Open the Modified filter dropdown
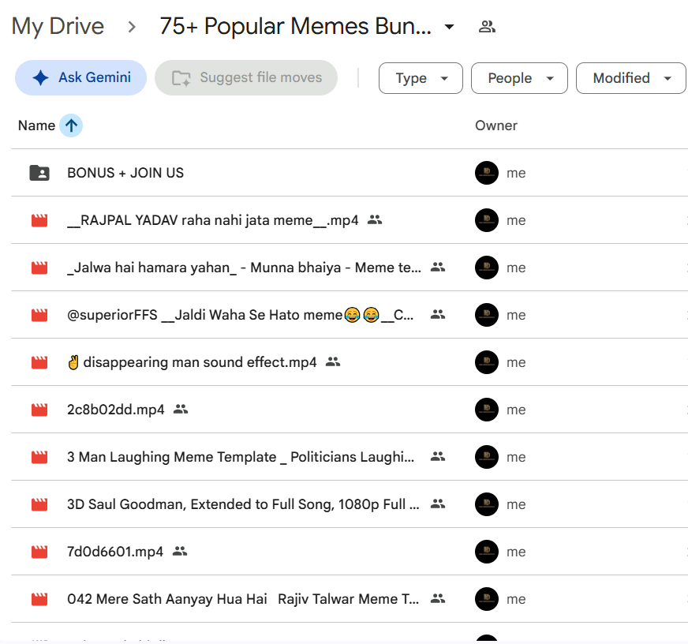The width and height of the screenshot is (688, 644). tap(631, 78)
